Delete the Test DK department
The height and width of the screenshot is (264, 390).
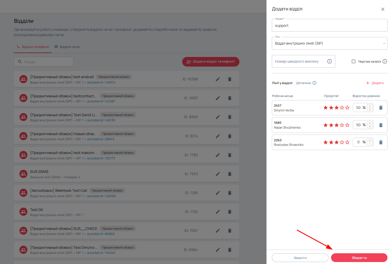230,212
